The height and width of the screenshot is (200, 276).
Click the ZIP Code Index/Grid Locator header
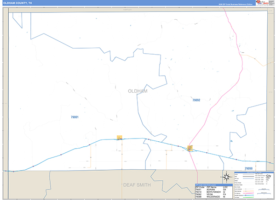(214, 185)
